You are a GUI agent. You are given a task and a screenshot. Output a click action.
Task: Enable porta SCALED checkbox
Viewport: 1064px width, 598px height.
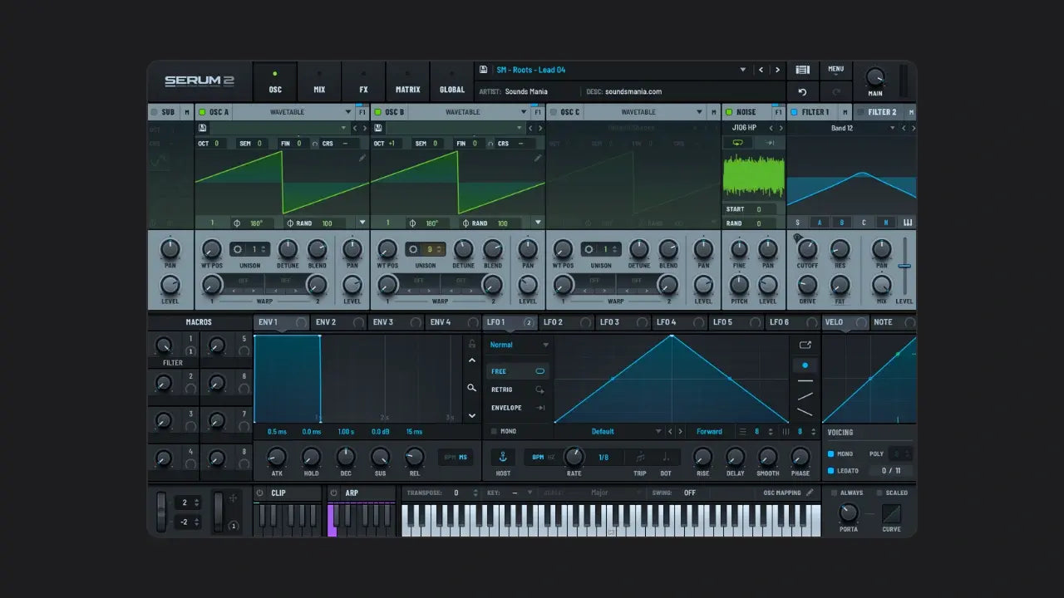(x=879, y=493)
